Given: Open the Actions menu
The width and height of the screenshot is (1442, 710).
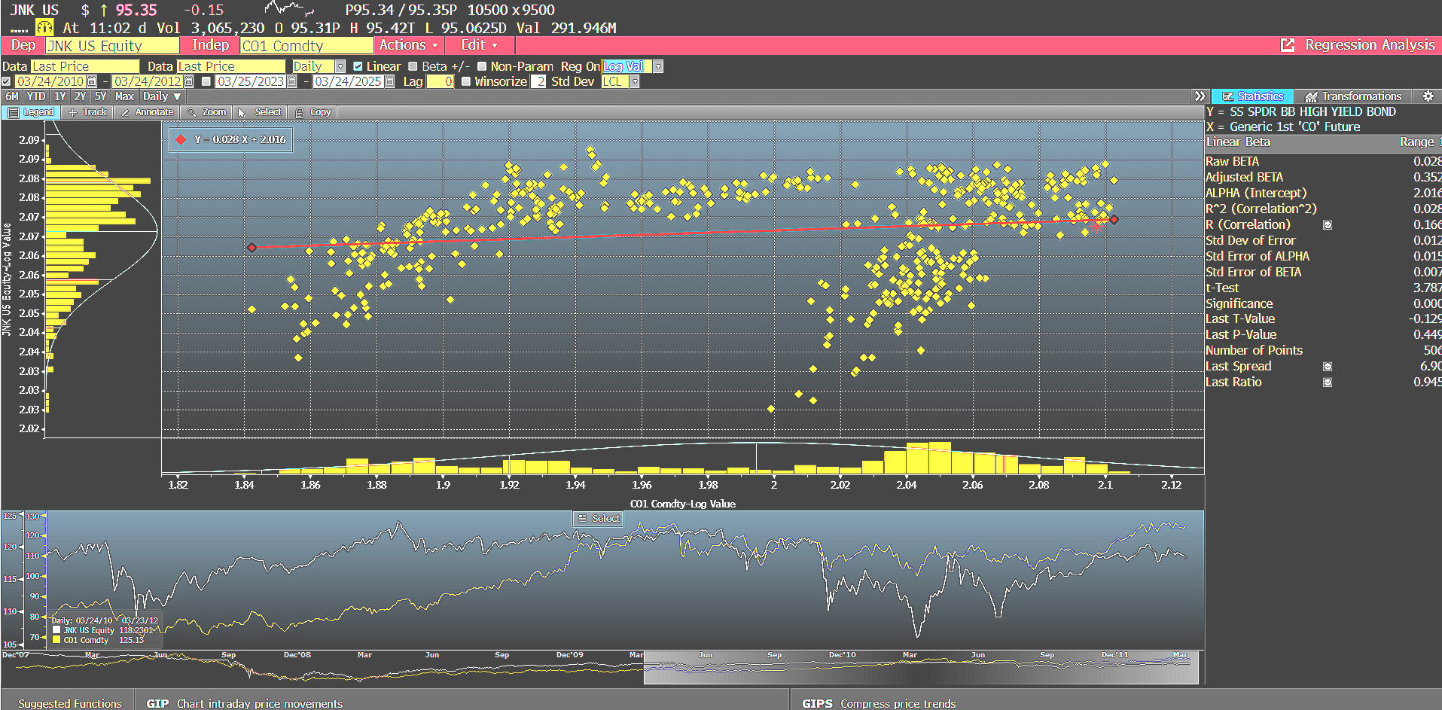Looking at the screenshot, I should click(409, 45).
